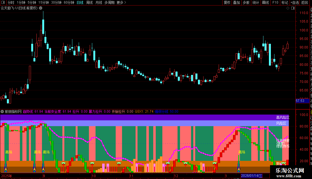The height and width of the screenshot is (179, 312).
Task: Click the 2026/01/14 date marker
Action: coord(252,176)
